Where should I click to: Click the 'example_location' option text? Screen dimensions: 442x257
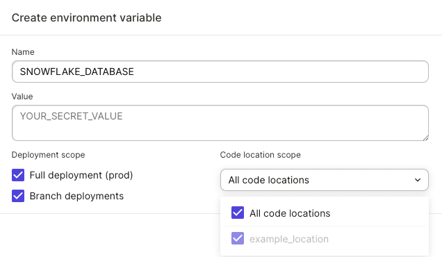pyautogui.click(x=289, y=239)
